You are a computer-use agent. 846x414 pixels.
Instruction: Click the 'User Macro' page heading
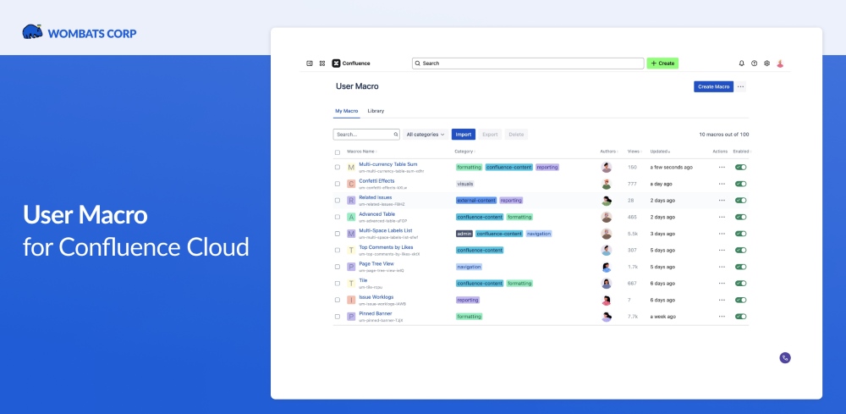357,86
